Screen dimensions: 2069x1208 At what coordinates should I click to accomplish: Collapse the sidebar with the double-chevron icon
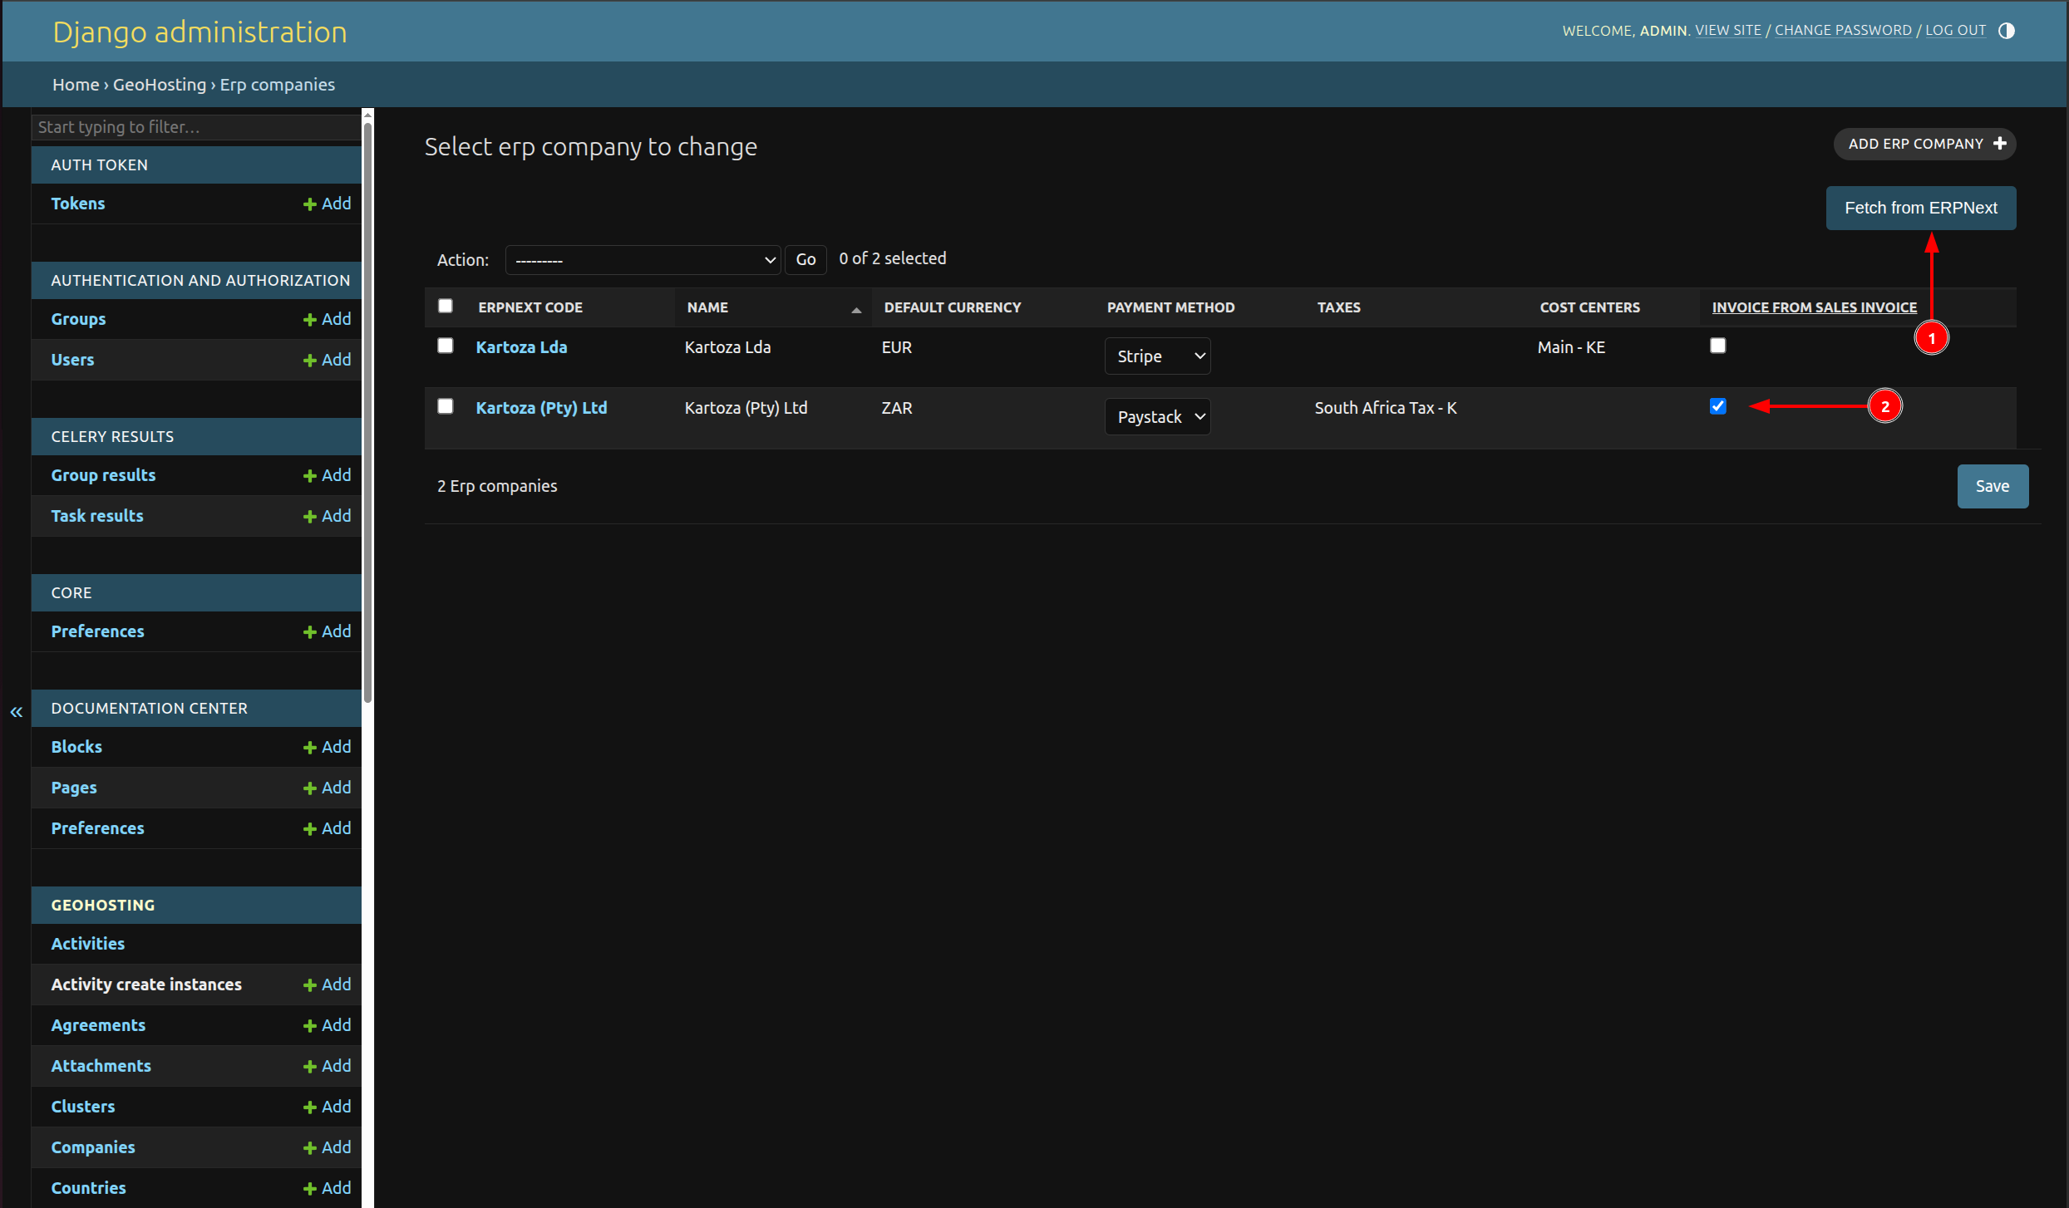pyautogui.click(x=16, y=712)
